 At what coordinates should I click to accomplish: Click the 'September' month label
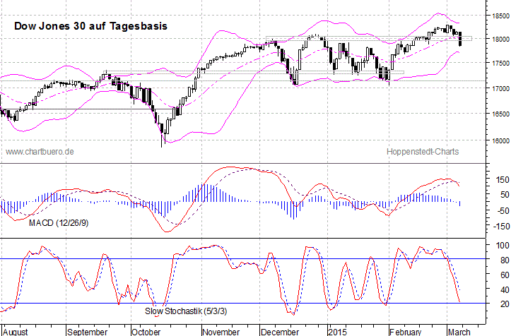[x=87, y=332]
